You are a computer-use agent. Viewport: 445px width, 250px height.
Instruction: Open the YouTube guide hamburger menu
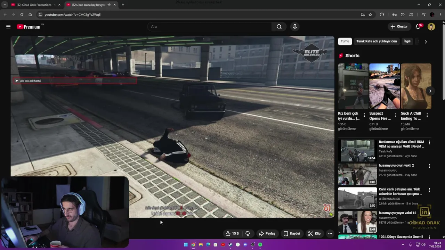[x=8, y=27]
